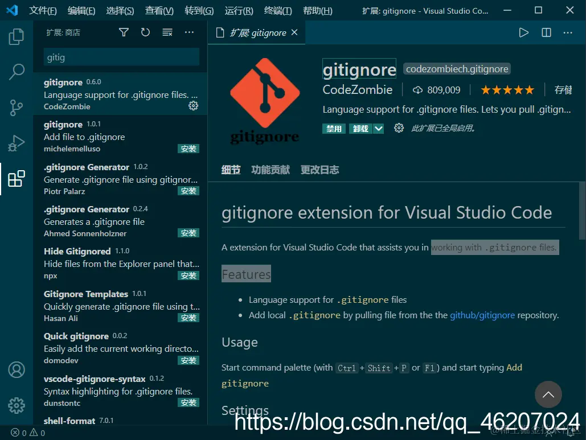The image size is (586, 440).
Task: Click the VS Code logo in title bar
Action: (12, 10)
